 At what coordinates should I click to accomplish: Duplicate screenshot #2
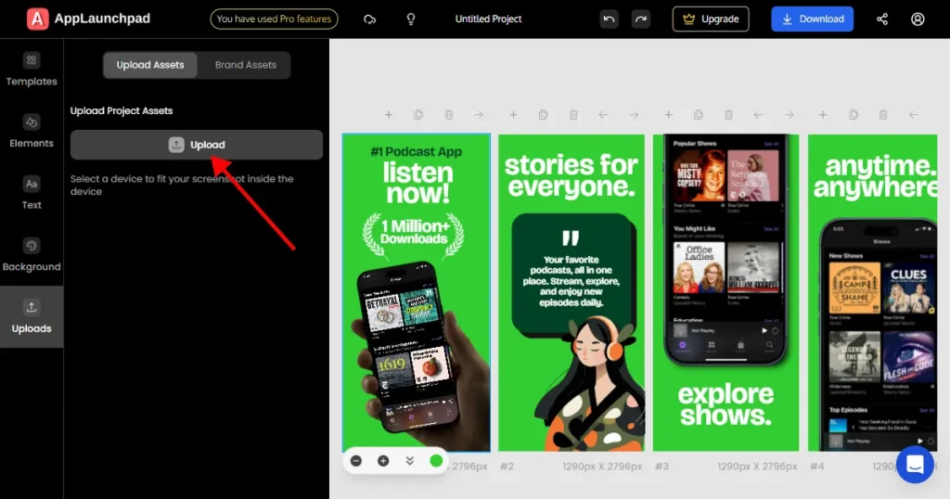543,114
